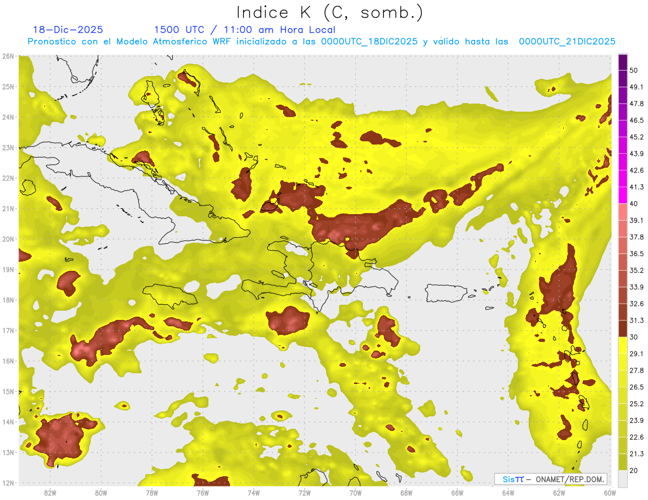Pick the bright yellow segment between 29.1 and 30
648x500 pixels.
click(x=623, y=345)
